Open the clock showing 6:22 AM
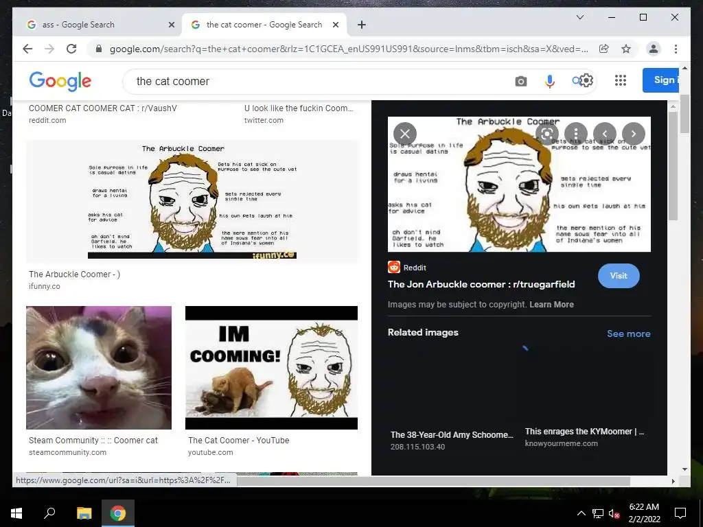Viewport: 703px width, 527px height. point(644,513)
